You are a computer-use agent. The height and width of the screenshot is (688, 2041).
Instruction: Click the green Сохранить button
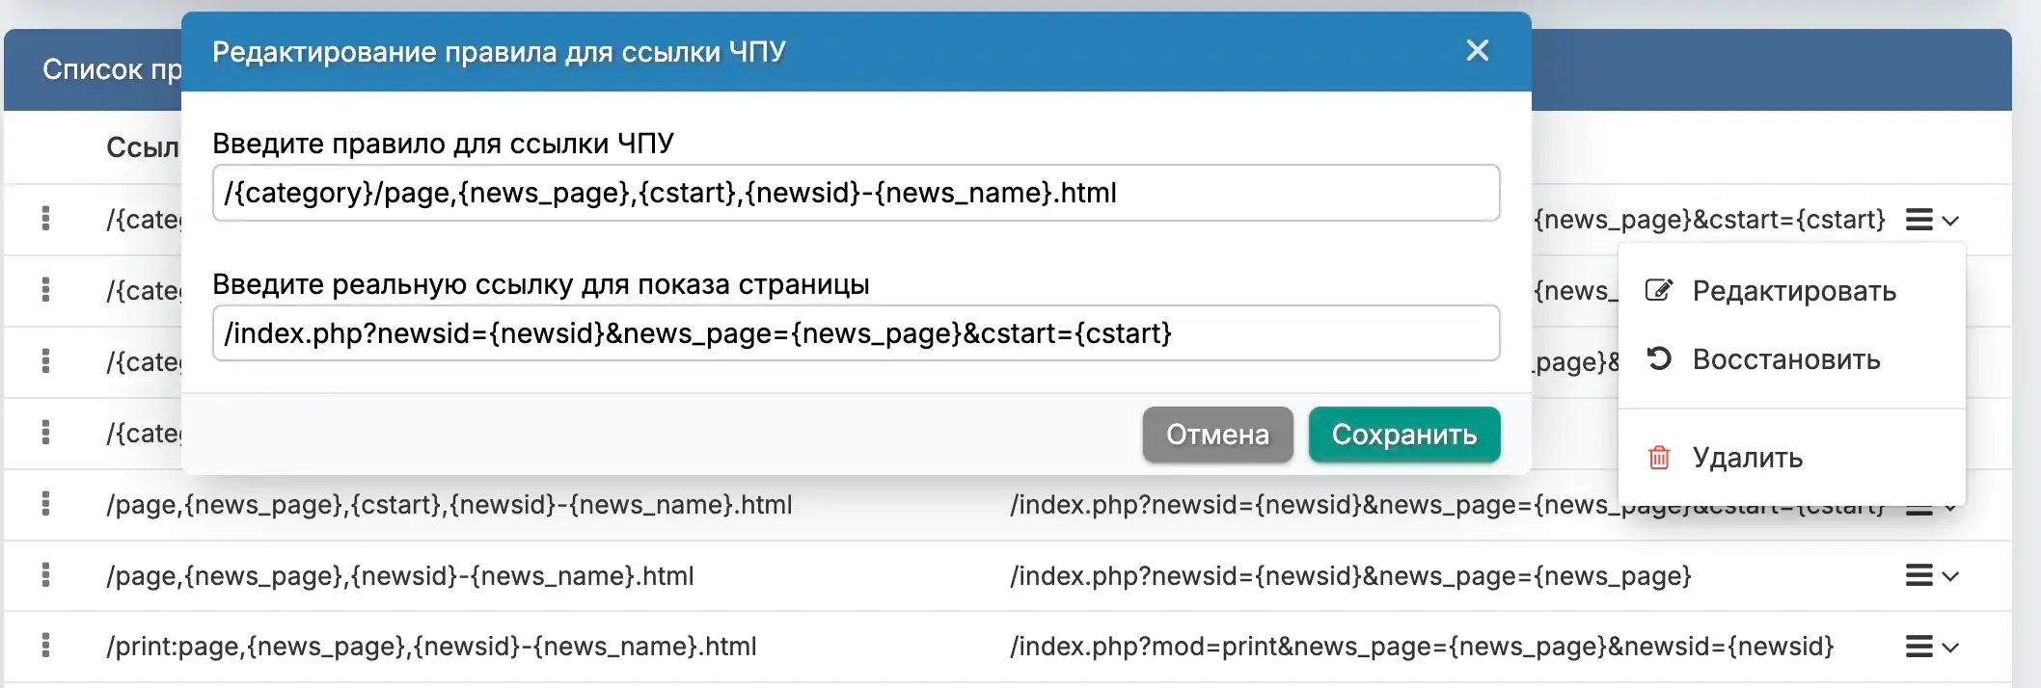(x=1403, y=435)
